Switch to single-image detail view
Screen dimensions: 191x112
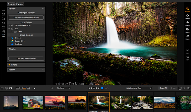click(21, 88)
